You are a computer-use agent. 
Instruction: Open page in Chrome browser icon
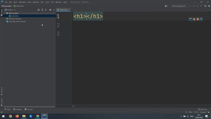(194, 19)
